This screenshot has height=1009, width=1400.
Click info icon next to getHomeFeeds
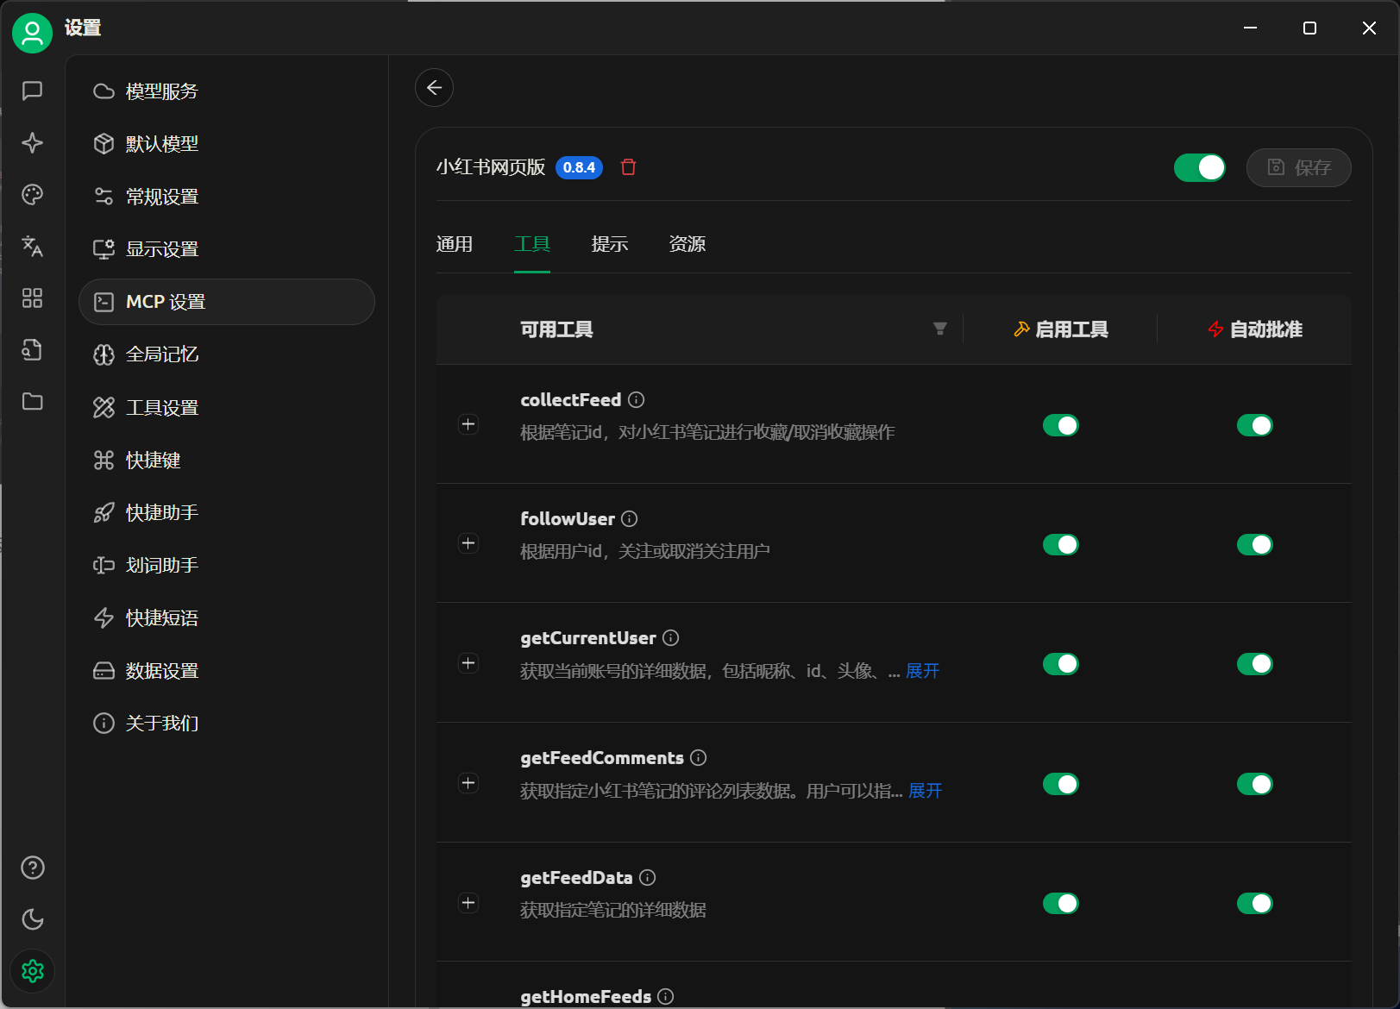coord(666,996)
